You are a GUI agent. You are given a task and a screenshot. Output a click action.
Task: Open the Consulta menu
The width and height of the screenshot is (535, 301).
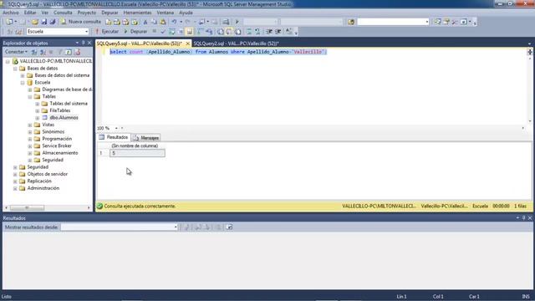[x=63, y=13]
